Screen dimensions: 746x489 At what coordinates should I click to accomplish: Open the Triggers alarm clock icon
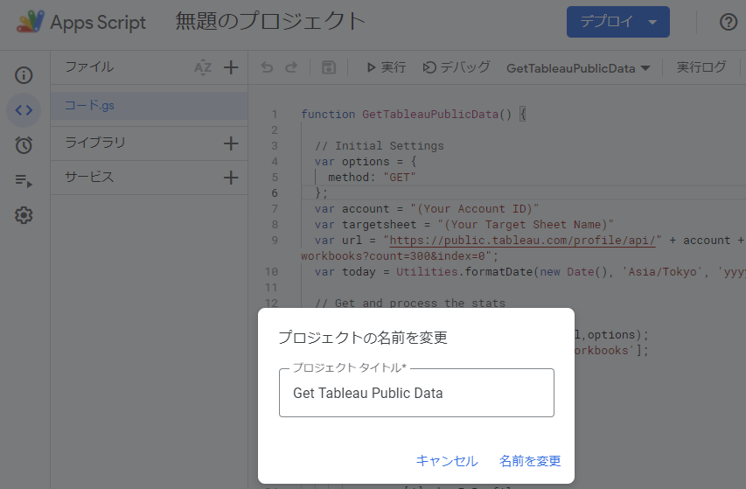[24, 145]
